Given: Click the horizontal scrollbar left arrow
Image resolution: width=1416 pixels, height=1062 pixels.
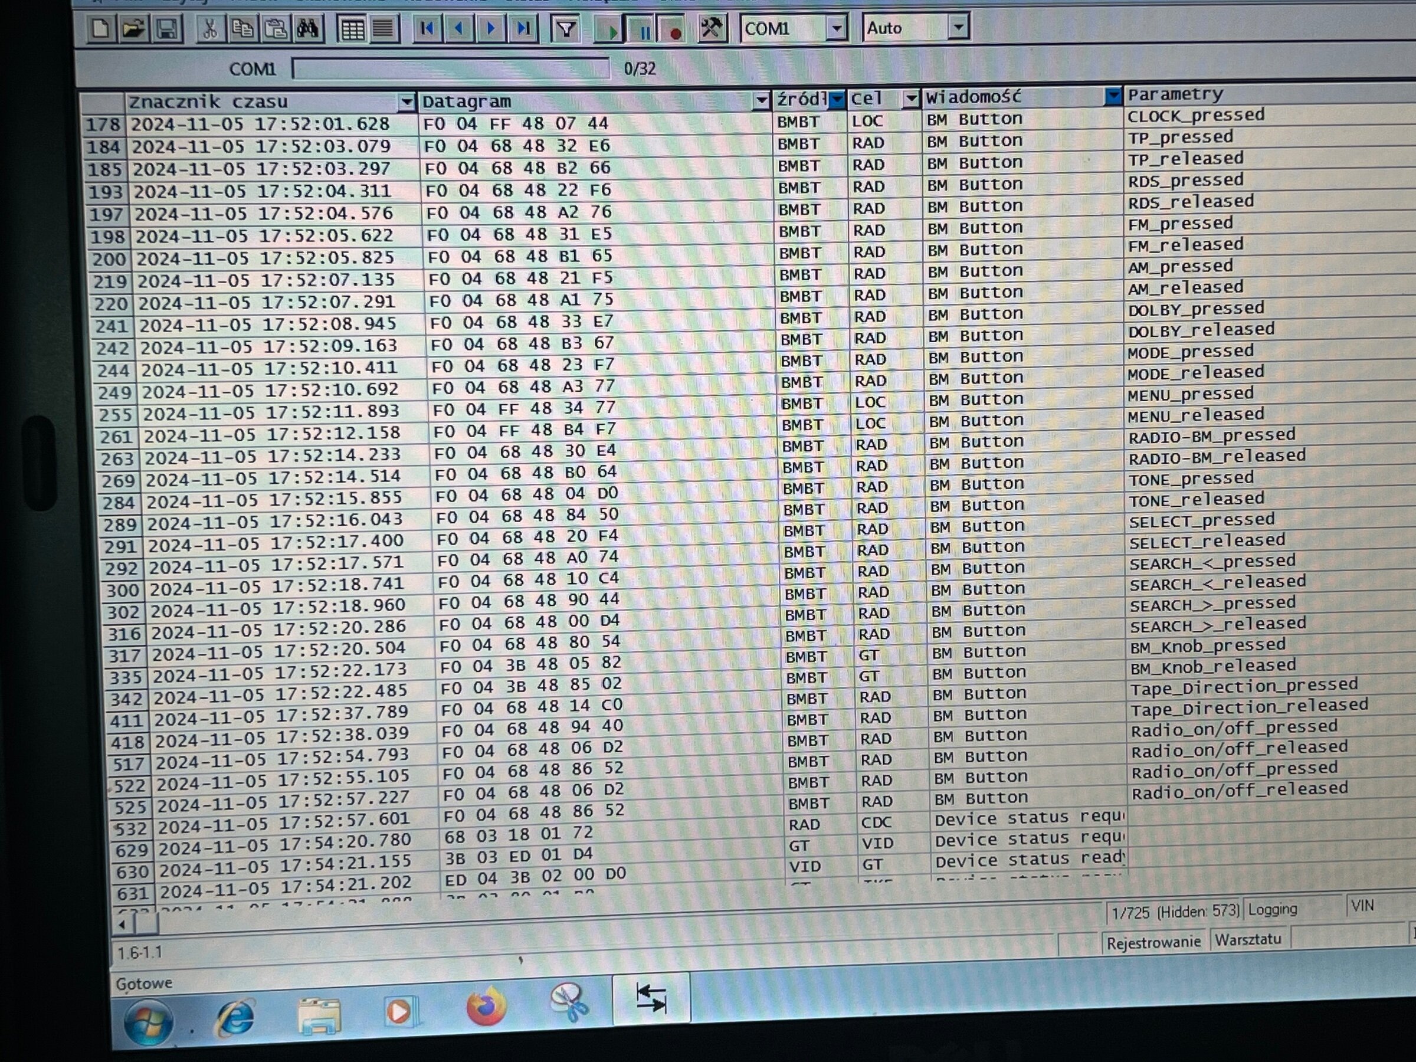Looking at the screenshot, I should (122, 924).
